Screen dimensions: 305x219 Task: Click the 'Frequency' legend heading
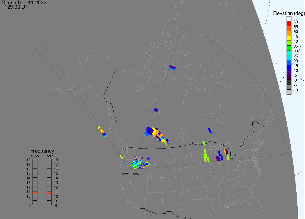42,151
